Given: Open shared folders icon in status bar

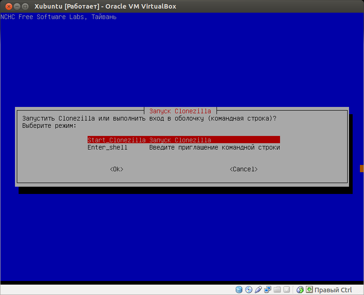Looking at the screenshot, I should coord(277,290).
